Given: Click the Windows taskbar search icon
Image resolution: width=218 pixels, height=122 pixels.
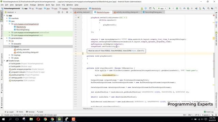Looking at the screenshot, I should pyautogui.click(x=10, y=119).
